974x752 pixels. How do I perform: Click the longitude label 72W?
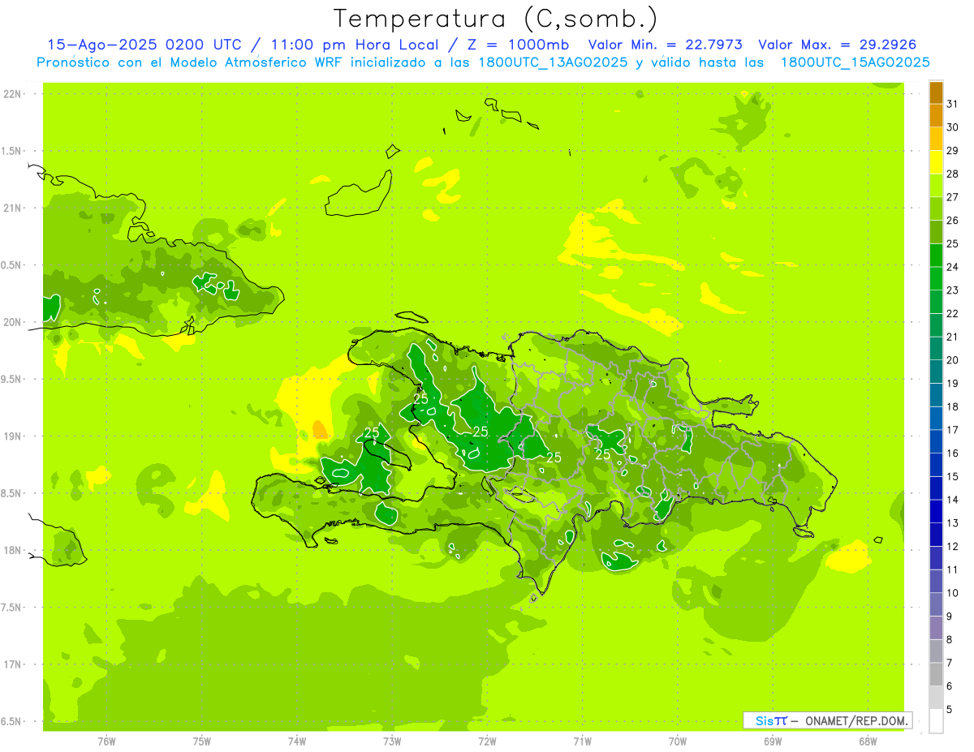pos(487,741)
